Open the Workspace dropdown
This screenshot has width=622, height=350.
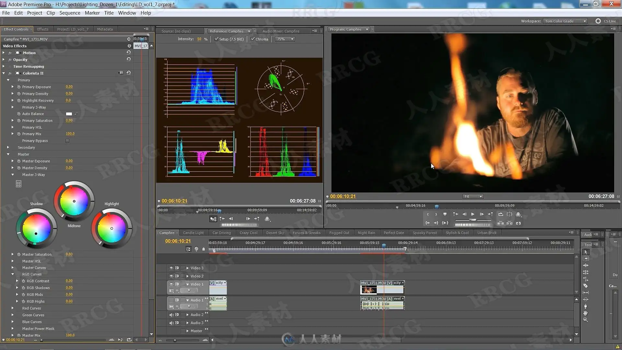click(565, 21)
